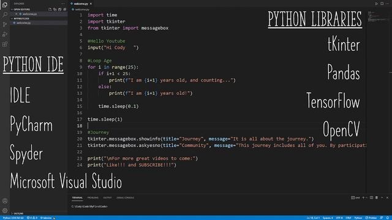
Task: Open the Search view in the activity bar
Action: click(5, 15)
